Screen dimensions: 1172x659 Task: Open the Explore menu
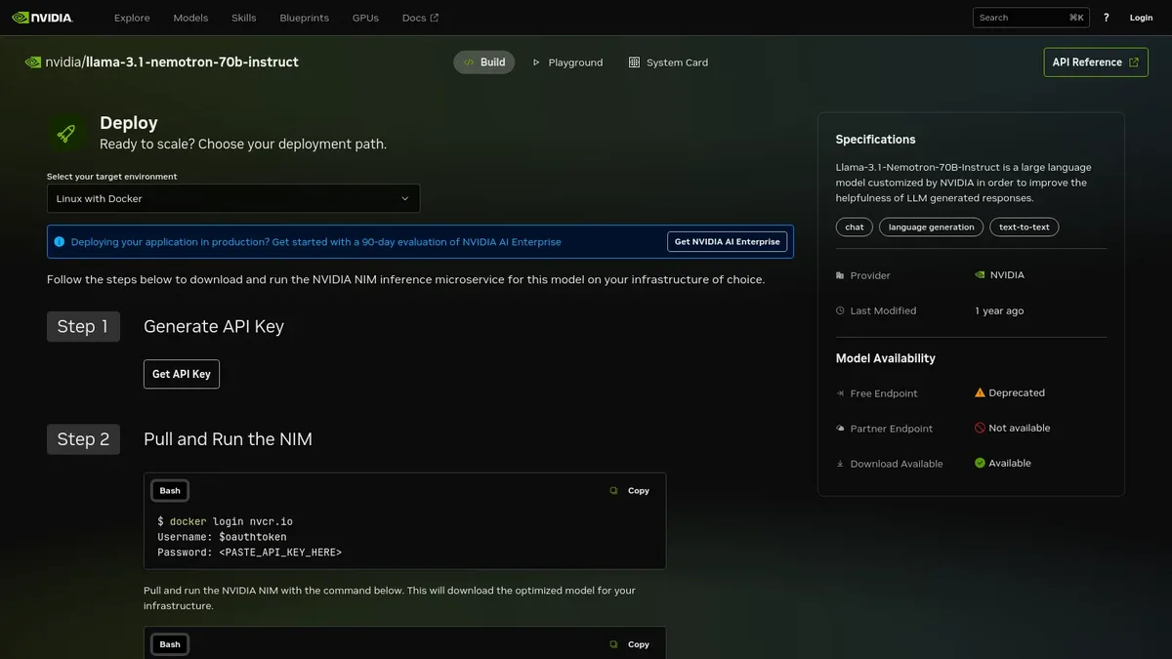point(132,18)
